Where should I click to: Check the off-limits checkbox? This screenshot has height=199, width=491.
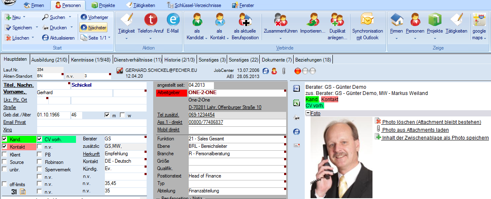pos(5,184)
